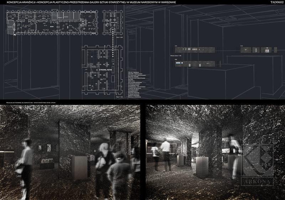Screen dimensions: 285x200
Task: Click the A-A section label
Action: coord(176,46)
